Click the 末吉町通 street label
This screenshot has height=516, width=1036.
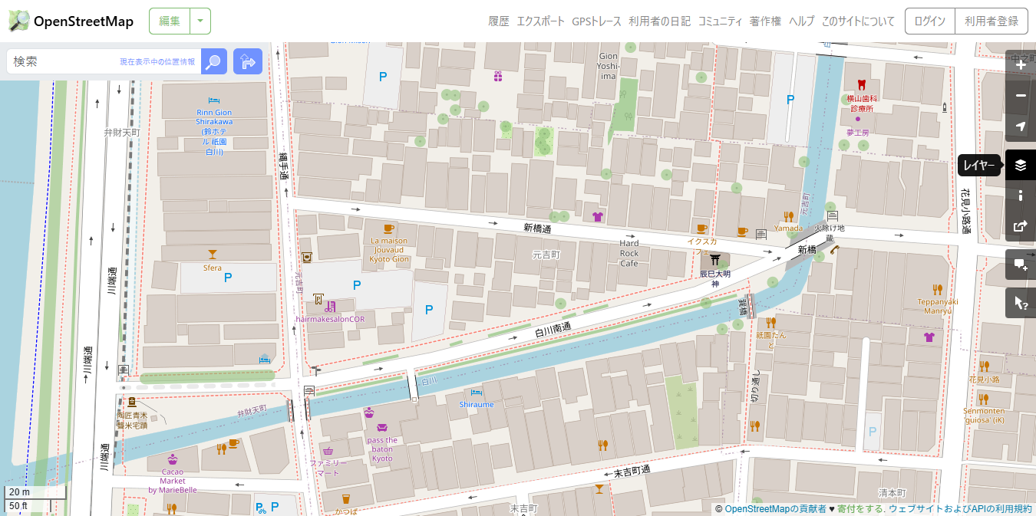(x=632, y=471)
